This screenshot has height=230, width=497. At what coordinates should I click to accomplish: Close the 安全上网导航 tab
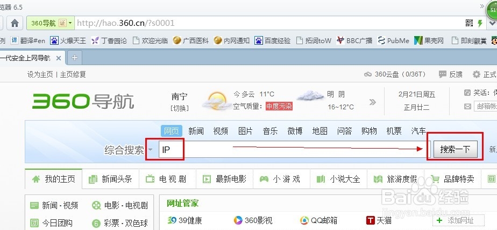click(58, 58)
